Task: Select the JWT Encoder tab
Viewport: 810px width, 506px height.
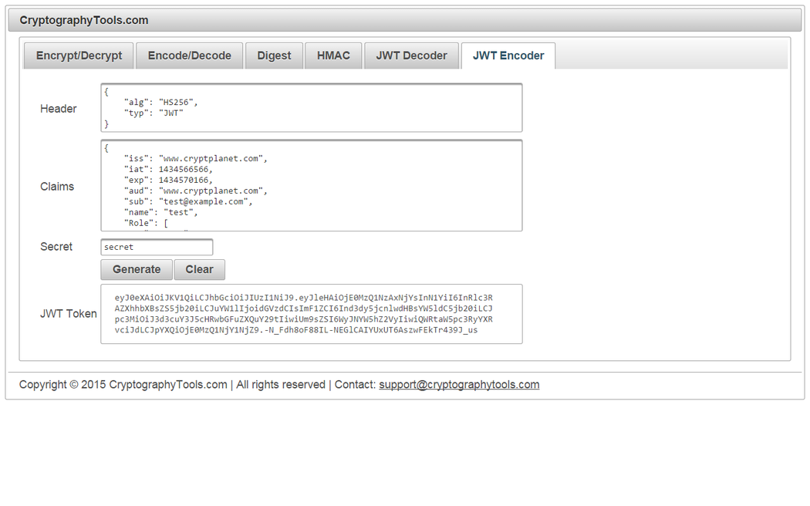Action: click(x=508, y=56)
